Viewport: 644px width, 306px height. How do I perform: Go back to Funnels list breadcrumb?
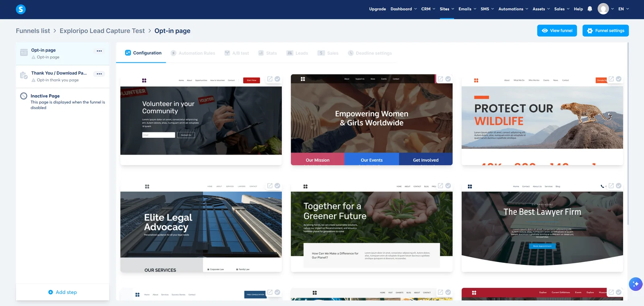tap(33, 31)
